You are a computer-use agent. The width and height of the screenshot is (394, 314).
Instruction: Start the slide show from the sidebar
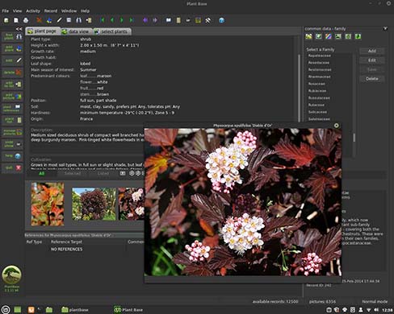(13, 144)
